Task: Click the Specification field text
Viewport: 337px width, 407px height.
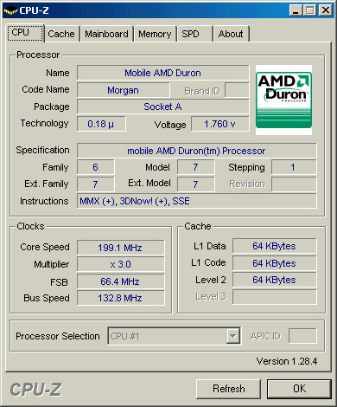Action: (196, 151)
